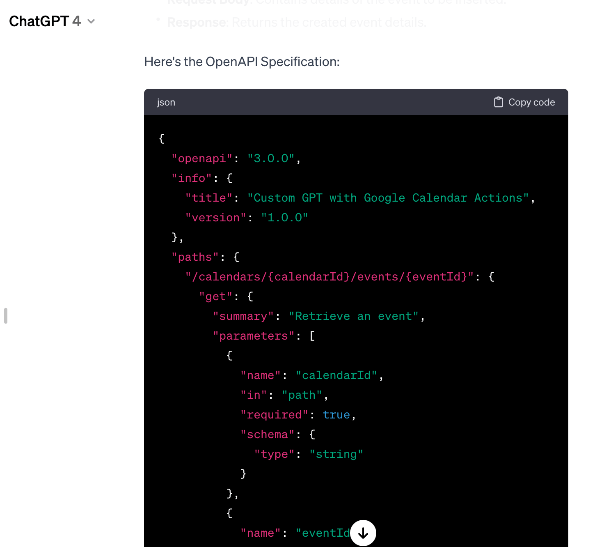Screen dimensions: 595x547
Task: Click the Custom GPT with Google Calendar title string
Action: click(x=388, y=198)
